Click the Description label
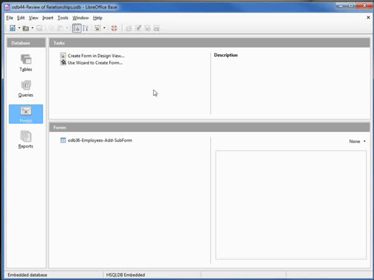The width and height of the screenshot is (374, 280). [x=226, y=55]
